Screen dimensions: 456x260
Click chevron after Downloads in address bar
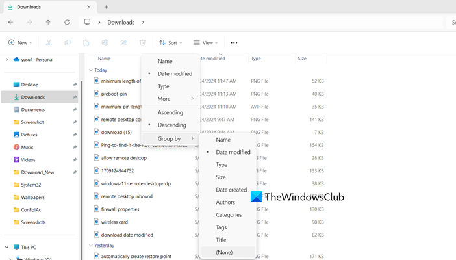[x=143, y=22]
